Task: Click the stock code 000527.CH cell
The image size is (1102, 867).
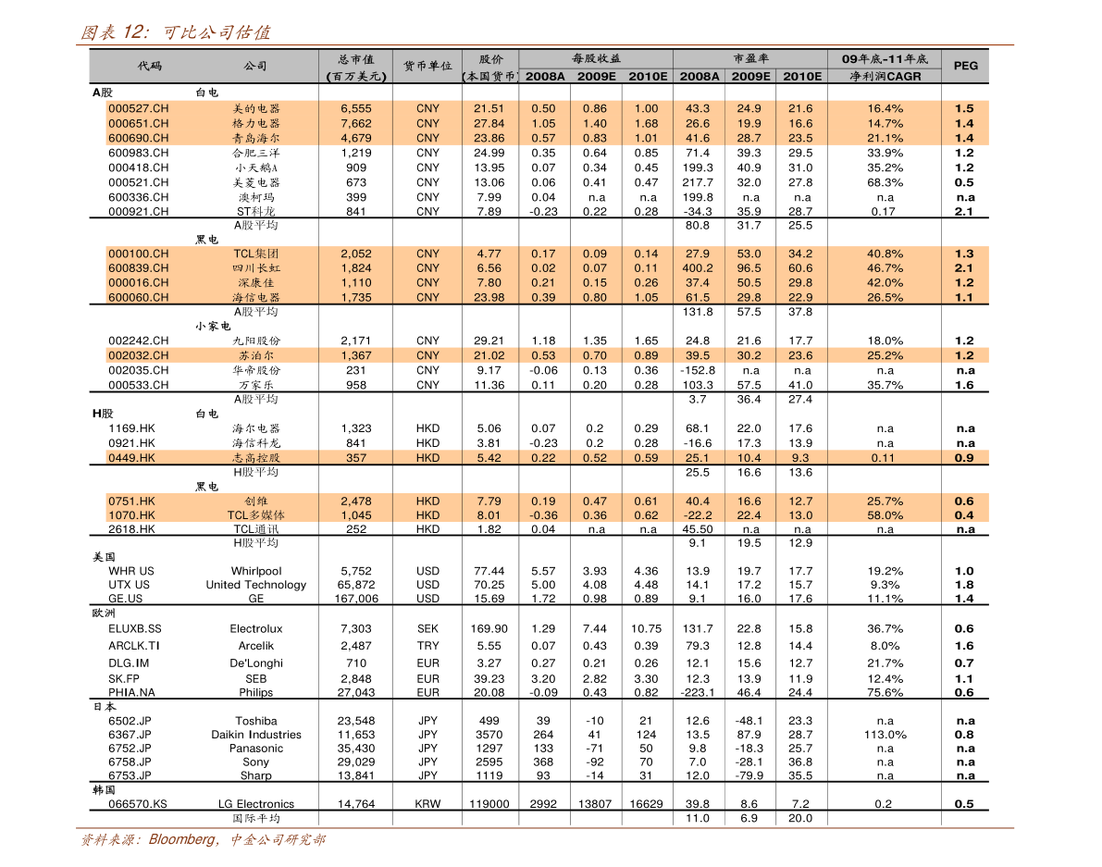Action: tap(139, 108)
